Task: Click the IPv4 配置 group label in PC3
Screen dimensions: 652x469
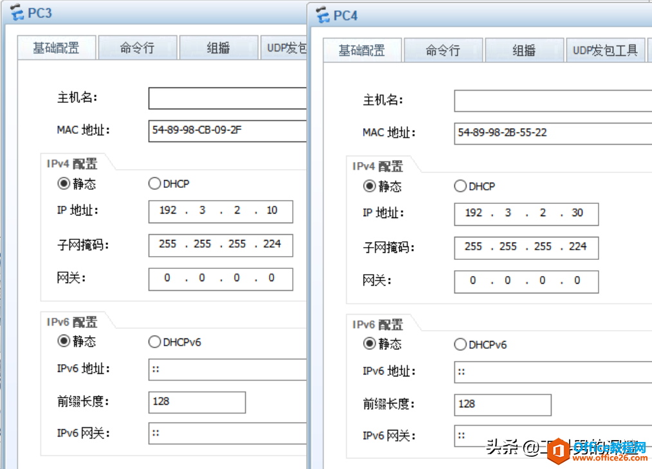Action: coord(72,163)
